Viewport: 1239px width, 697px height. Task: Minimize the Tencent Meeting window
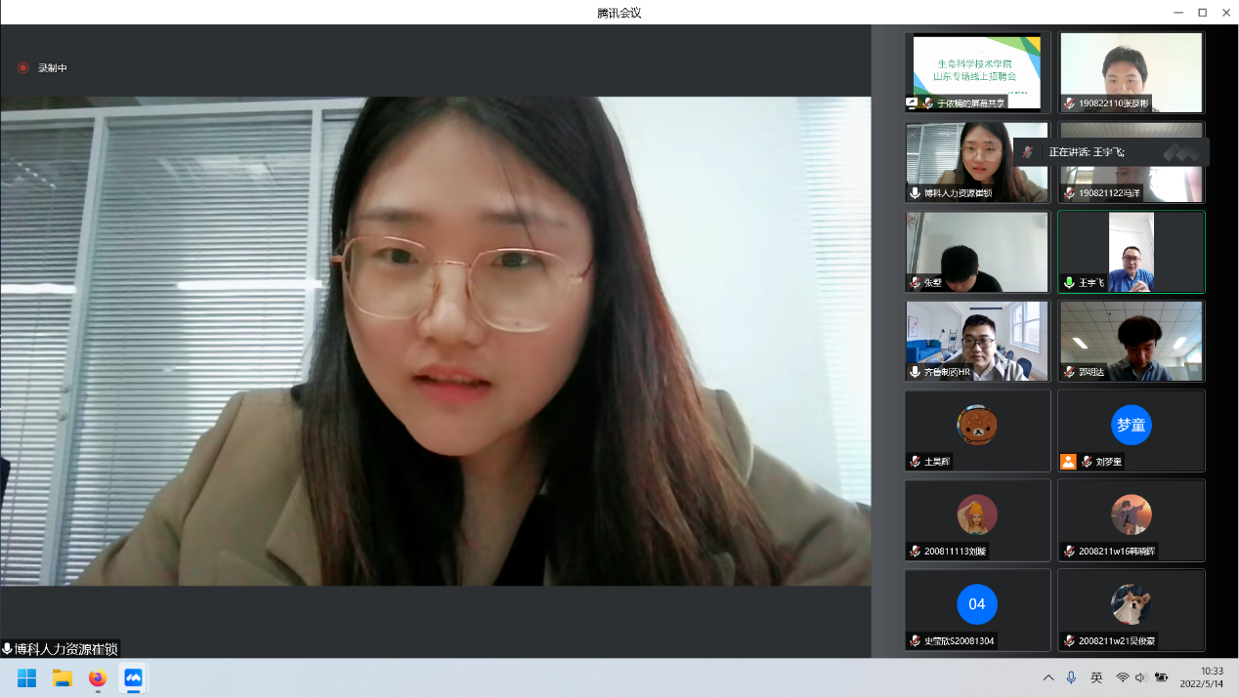tap(1178, 13)
